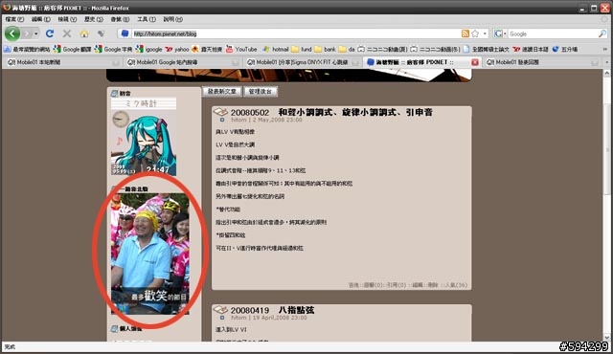Click the page scrollbar up arrow
The image size is (613, 354).
point(606,73)
